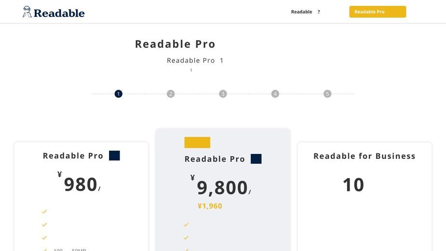Click the second checkmark in ¥980 plan
This screenshot has height=251, width=446.
pyautogui.click(x=44, y=224)
